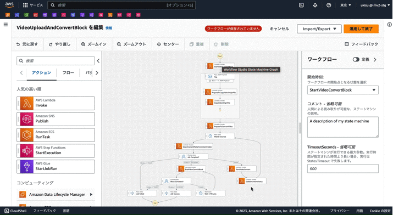
Task: Toggle the 定義 definition switch
Action: 356,59
